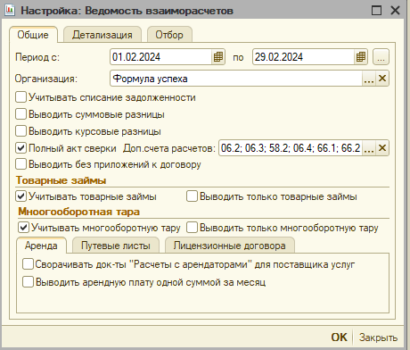Enable Выводить курсовые разницы
Viewport: 410px width, 350px height.
tap(20, 131)
